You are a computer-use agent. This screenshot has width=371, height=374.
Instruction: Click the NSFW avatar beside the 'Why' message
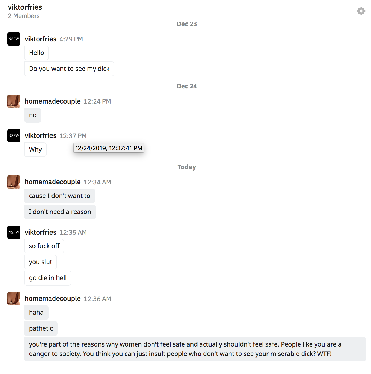[x=14, y=136]
